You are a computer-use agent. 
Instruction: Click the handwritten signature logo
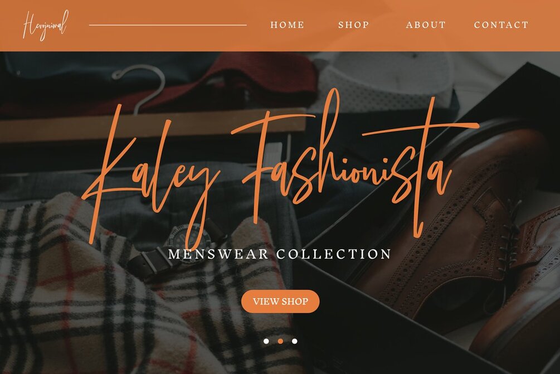click(x=45, y=25)
